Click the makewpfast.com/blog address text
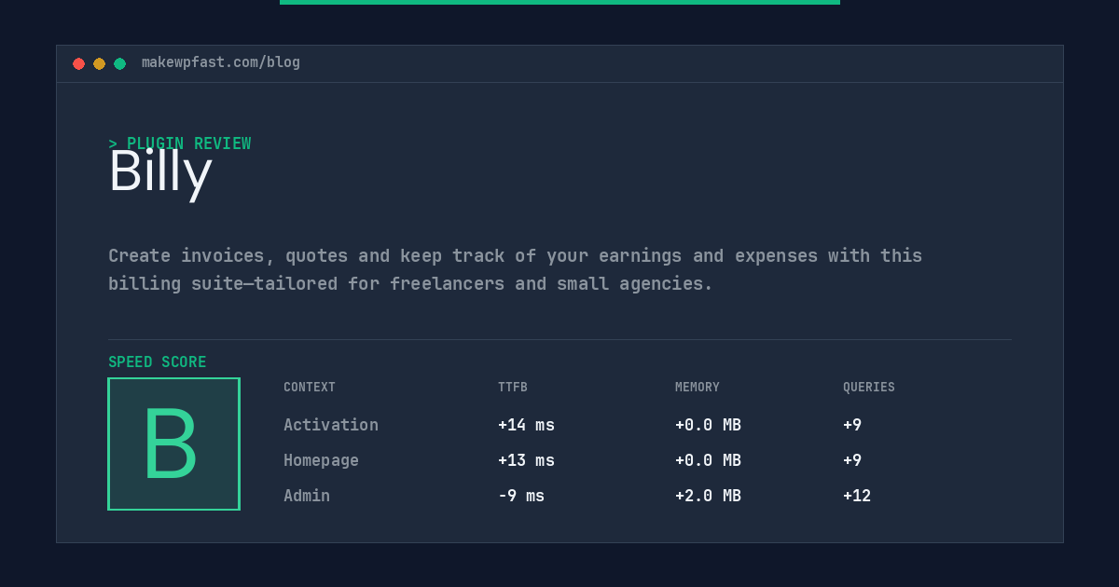This screenshot has width=1119, height=587. (221, 62)
